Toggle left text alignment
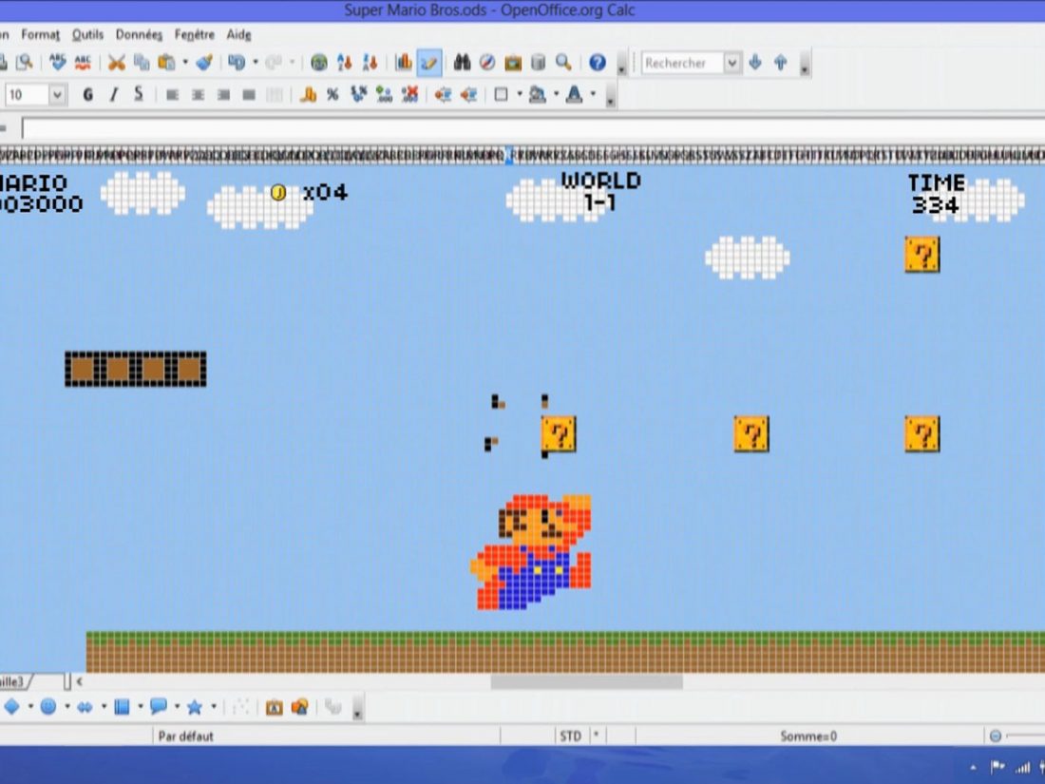The height and width of the screenshot is (784, 1045). (172, 95)
